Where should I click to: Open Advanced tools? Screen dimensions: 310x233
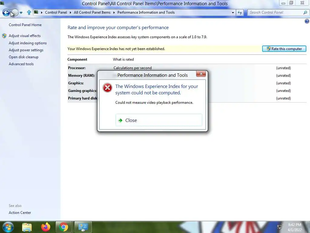pos(21,64)
